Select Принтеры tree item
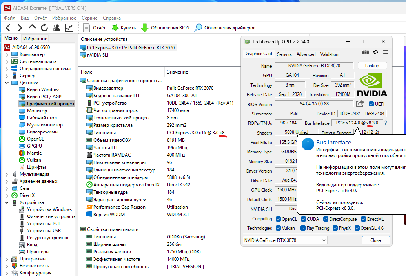Screen dimensions: 406x276 click(x=38, y=252)
